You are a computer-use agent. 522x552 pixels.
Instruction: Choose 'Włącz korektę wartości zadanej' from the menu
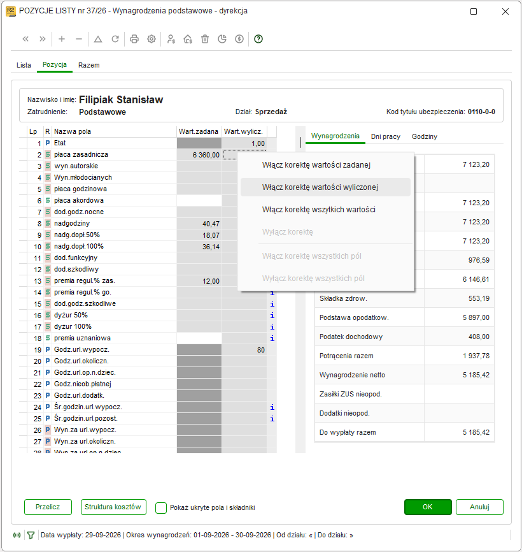[325, 165]
